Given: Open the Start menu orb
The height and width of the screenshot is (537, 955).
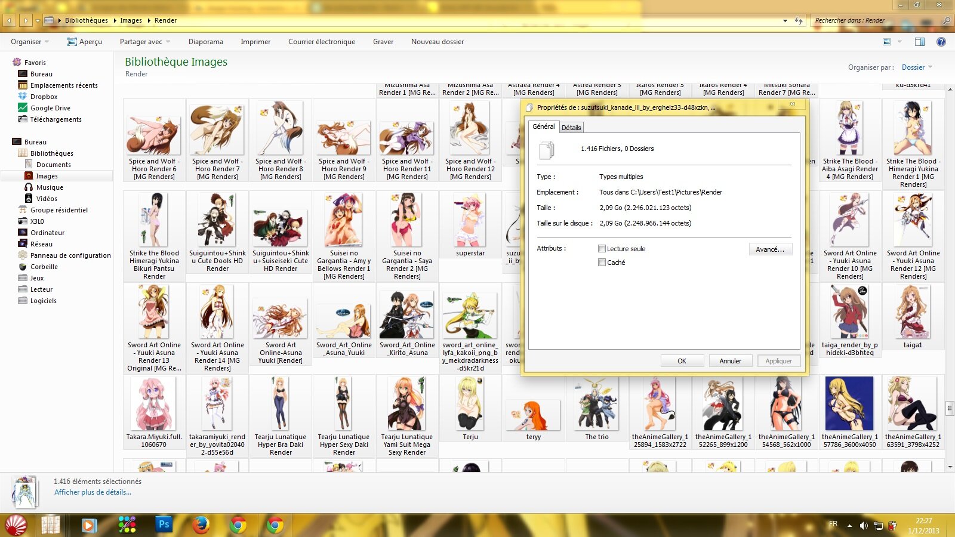Looking at the screenshot, I should coord(16,525).
